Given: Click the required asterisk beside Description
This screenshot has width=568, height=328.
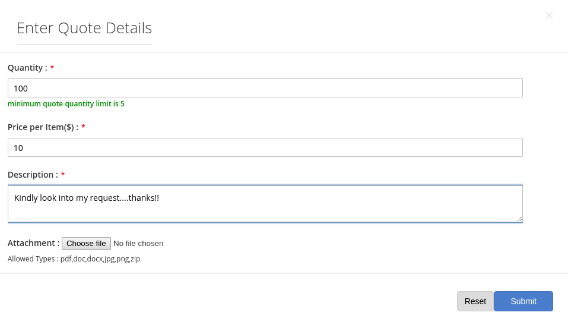Looking at the screenshot, I should [63, 175].
